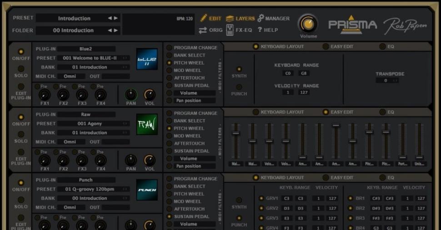Switch to EASY EDIT tab in Blue2 layer
This screenshot has height=230, width=441.
[x=326, y=46]
